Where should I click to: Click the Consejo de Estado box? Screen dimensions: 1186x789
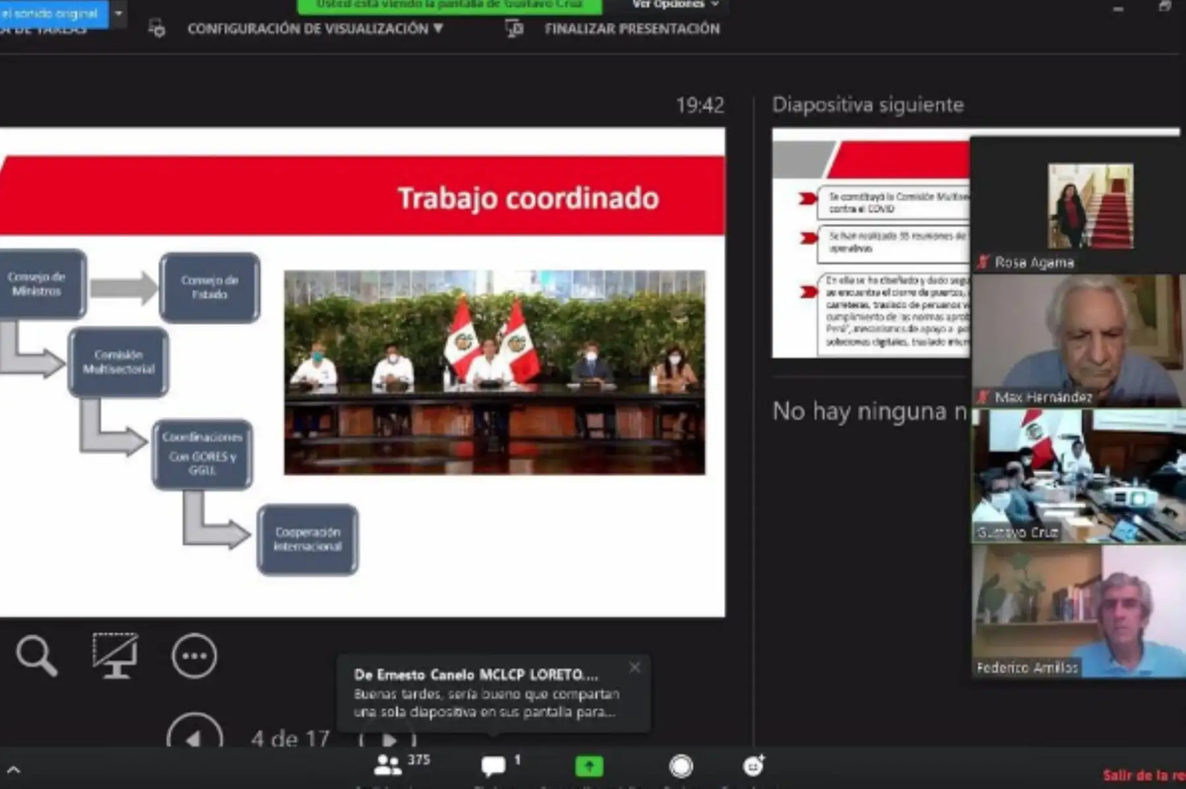tap(210, 287)
